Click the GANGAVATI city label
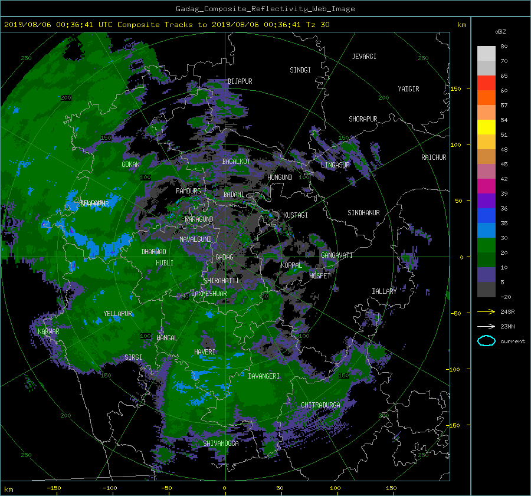Viewport: 531px width, 496px height. (337, 255)
